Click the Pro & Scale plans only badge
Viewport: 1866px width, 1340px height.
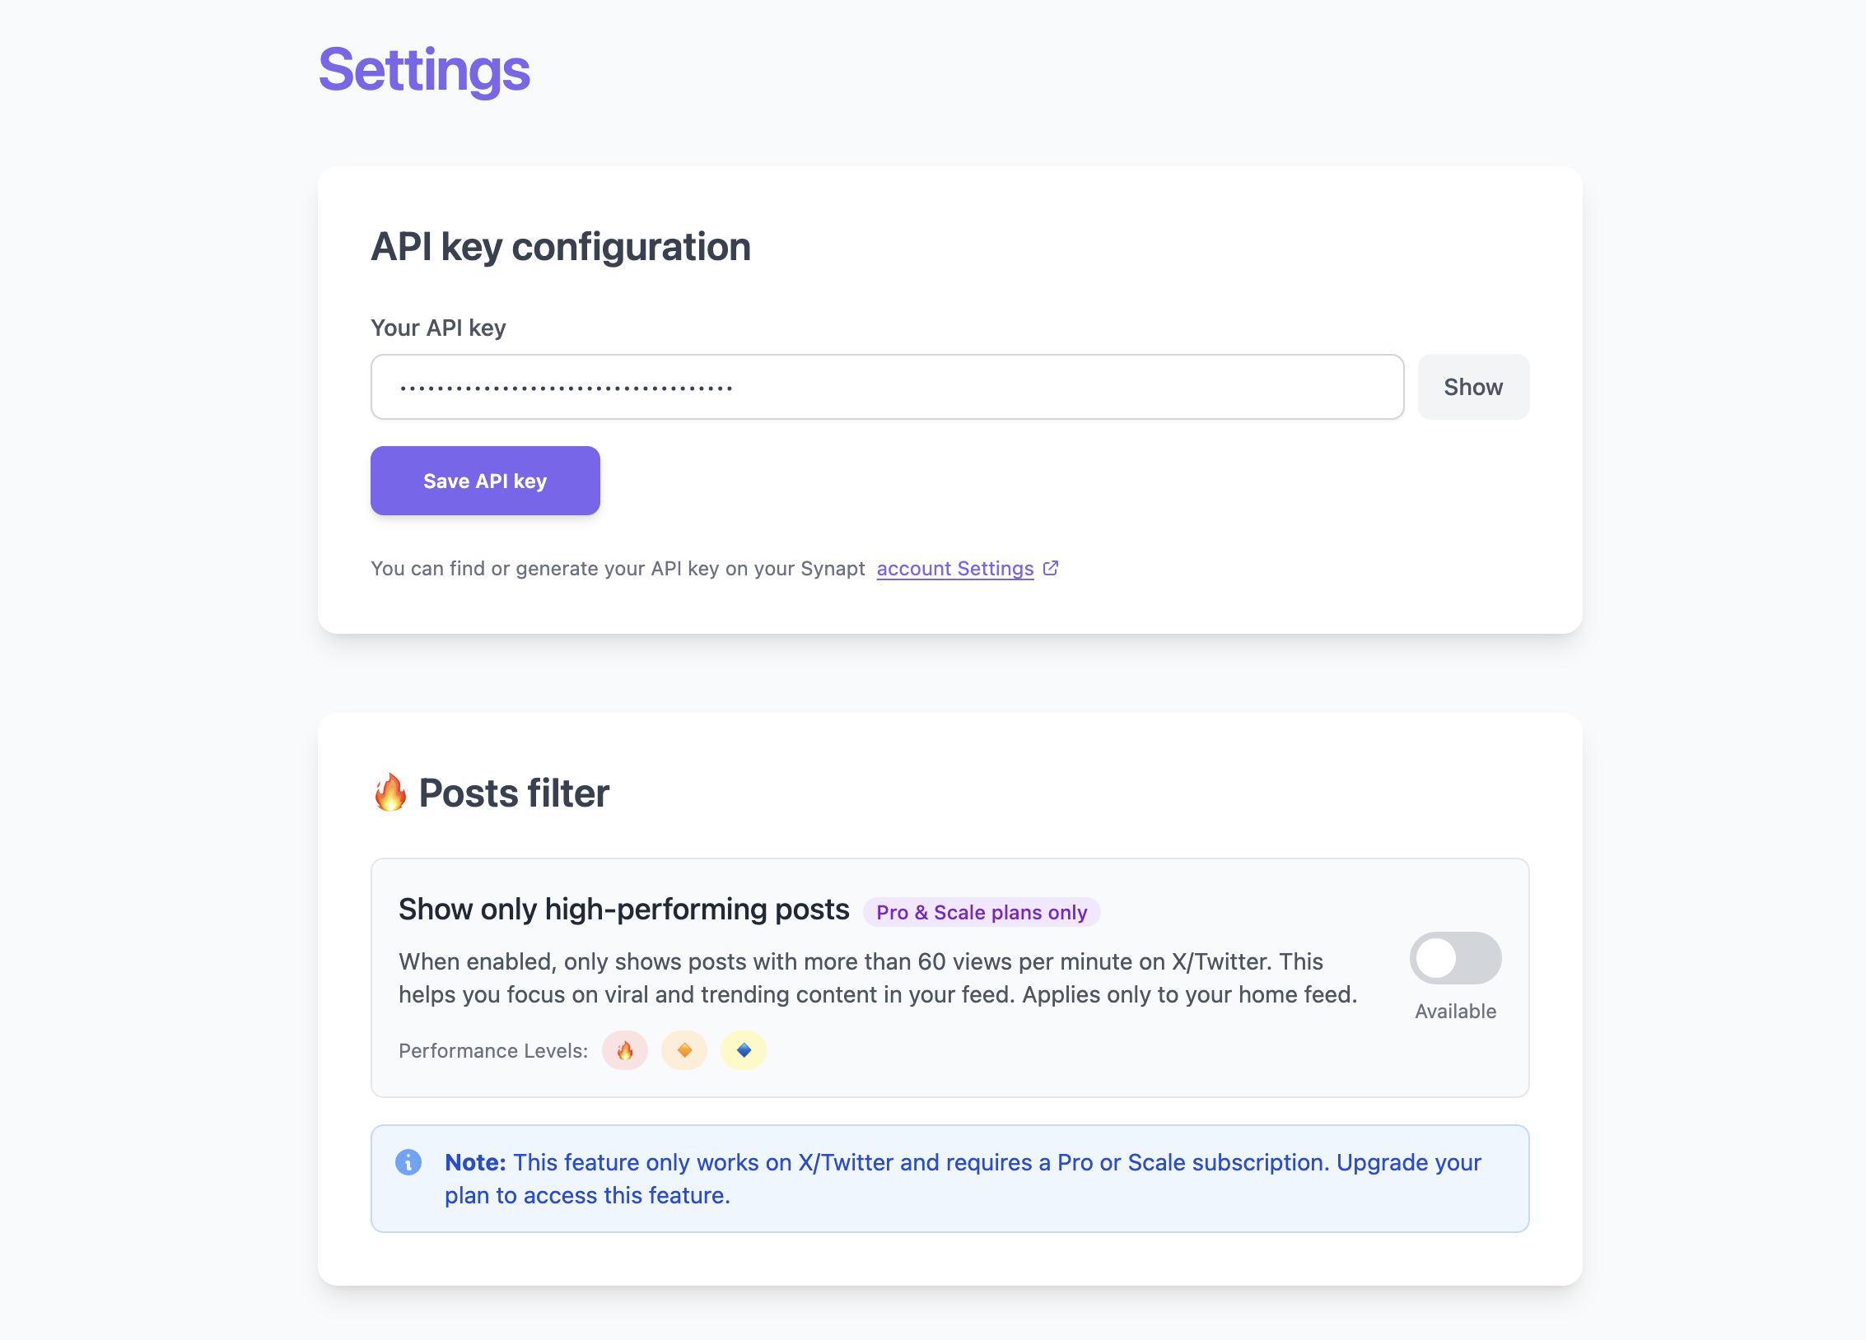pyautogui.click(x=982, y=912)
